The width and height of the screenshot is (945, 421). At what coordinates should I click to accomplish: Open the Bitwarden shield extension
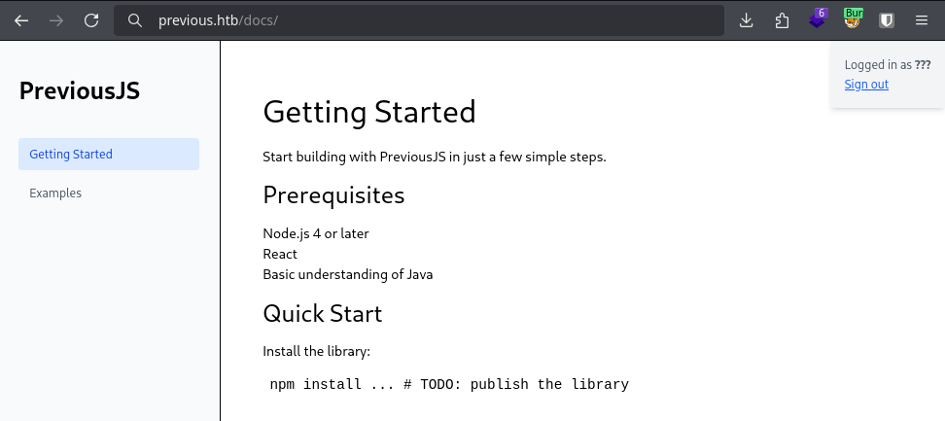[887, 19]
